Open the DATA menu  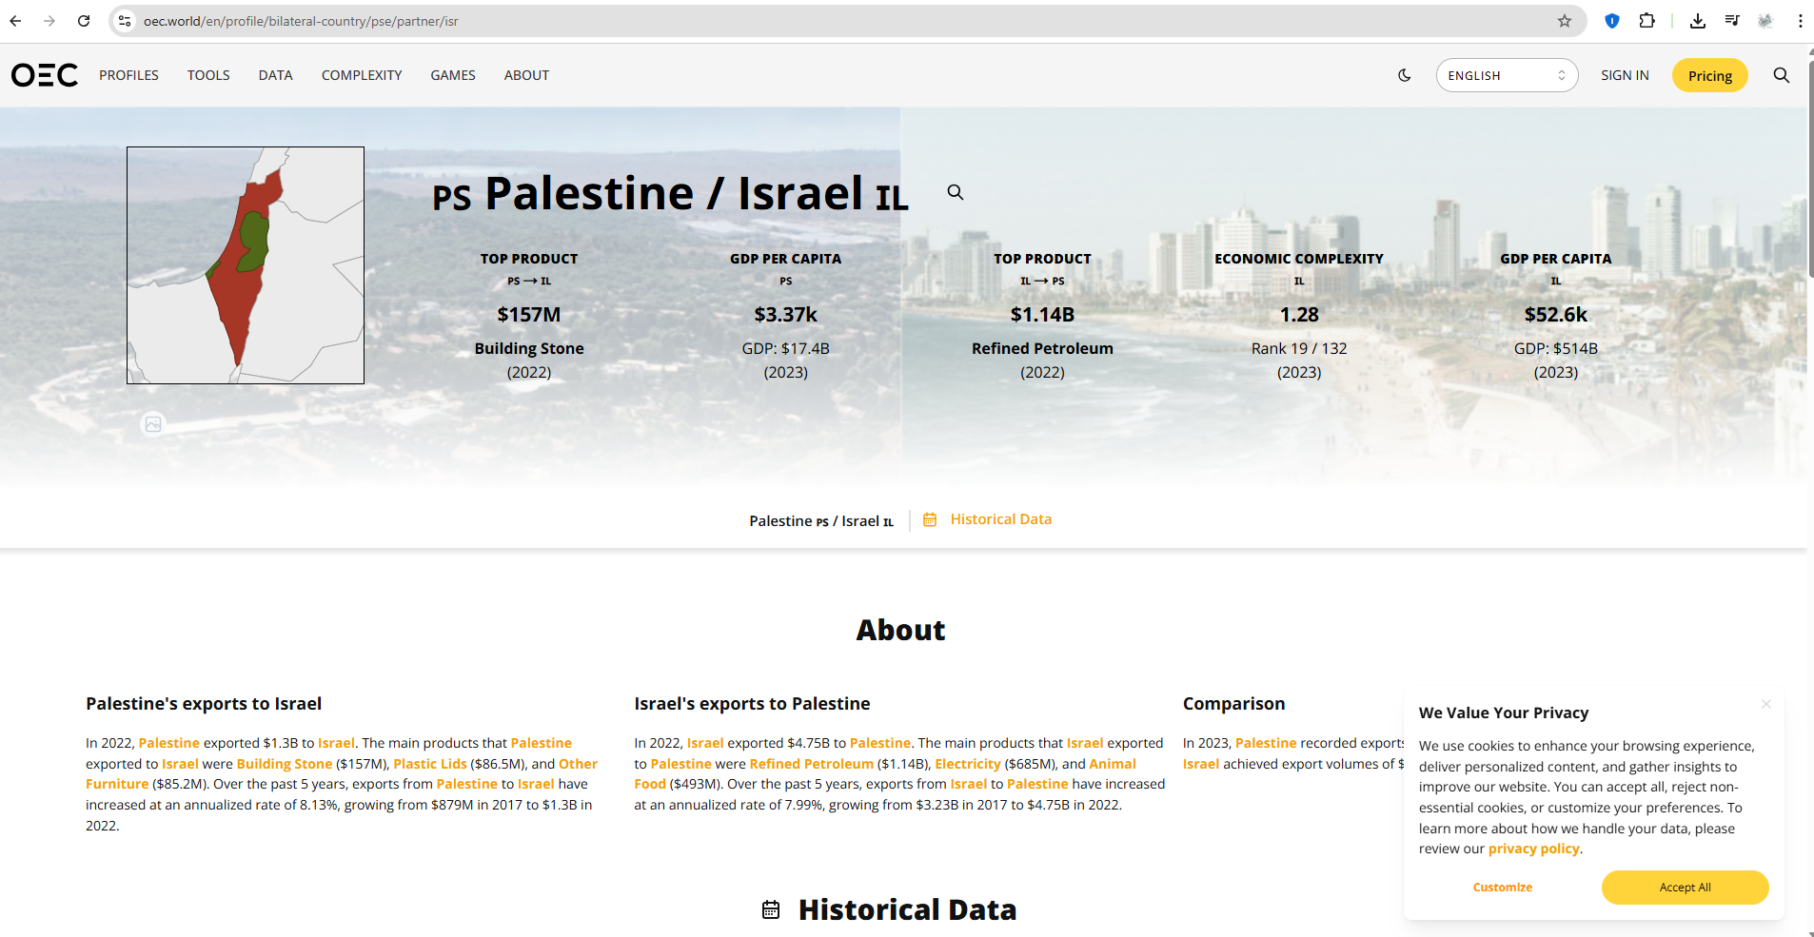point(275,75)
